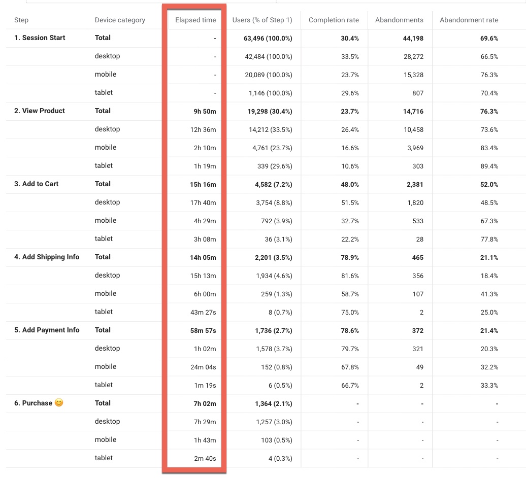
Task: Click the 78.9% completion rate cell
Action: 349,258
